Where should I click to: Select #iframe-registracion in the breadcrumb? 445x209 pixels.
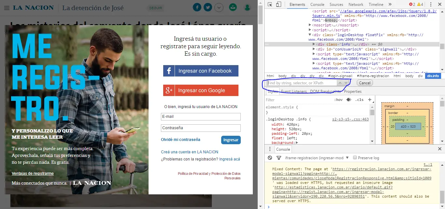[x=373, y=76]
